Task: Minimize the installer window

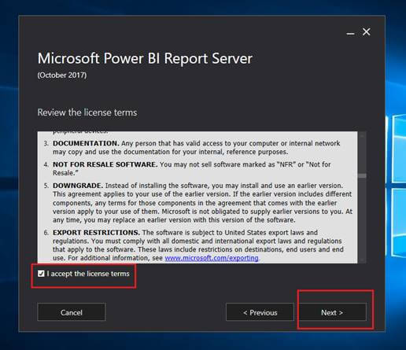Action: coord(350,33)
